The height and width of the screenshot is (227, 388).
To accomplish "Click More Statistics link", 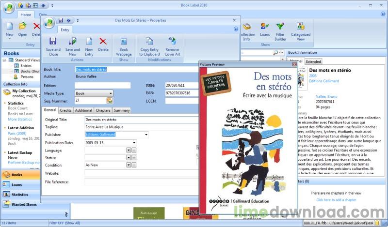I will [x=20, y=119].
